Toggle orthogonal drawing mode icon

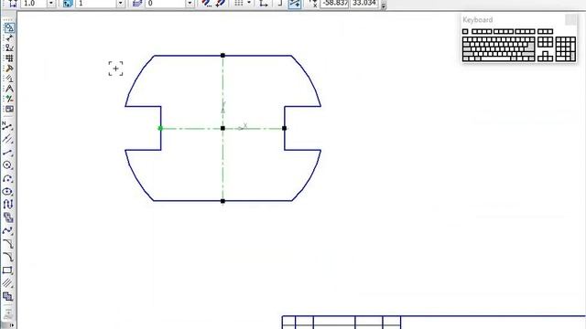279,4
